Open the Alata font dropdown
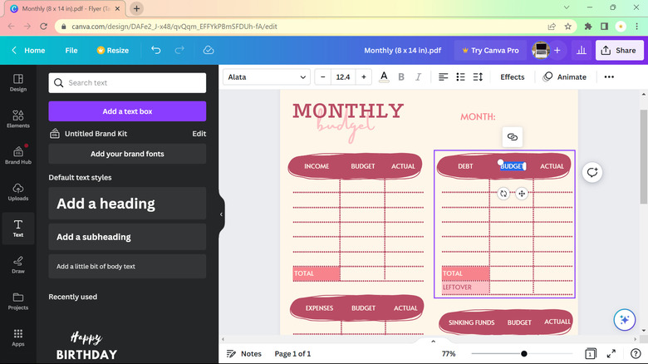648x364 pixels. pyautogui.click(x=267, y=77)
